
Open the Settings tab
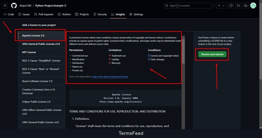pos(136,14)
